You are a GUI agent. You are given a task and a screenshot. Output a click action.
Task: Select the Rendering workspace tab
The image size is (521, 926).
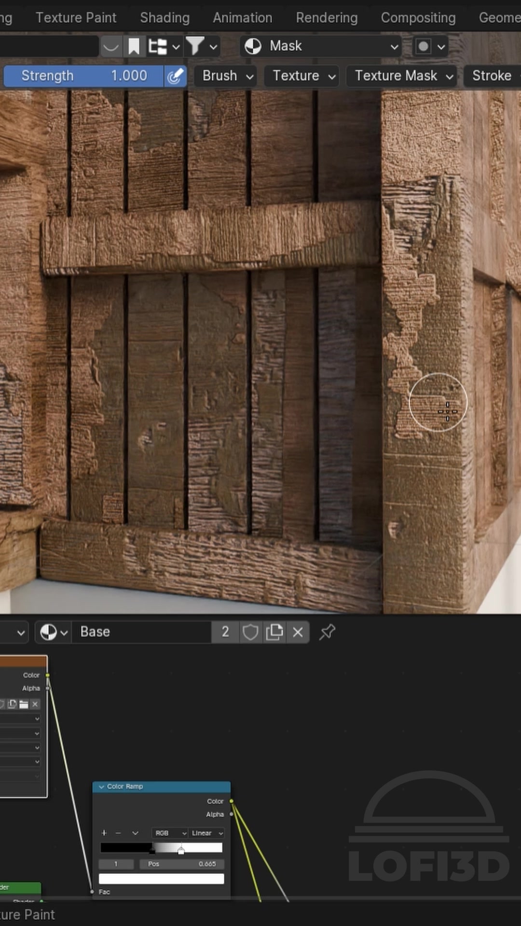click(x=327, y=18)
